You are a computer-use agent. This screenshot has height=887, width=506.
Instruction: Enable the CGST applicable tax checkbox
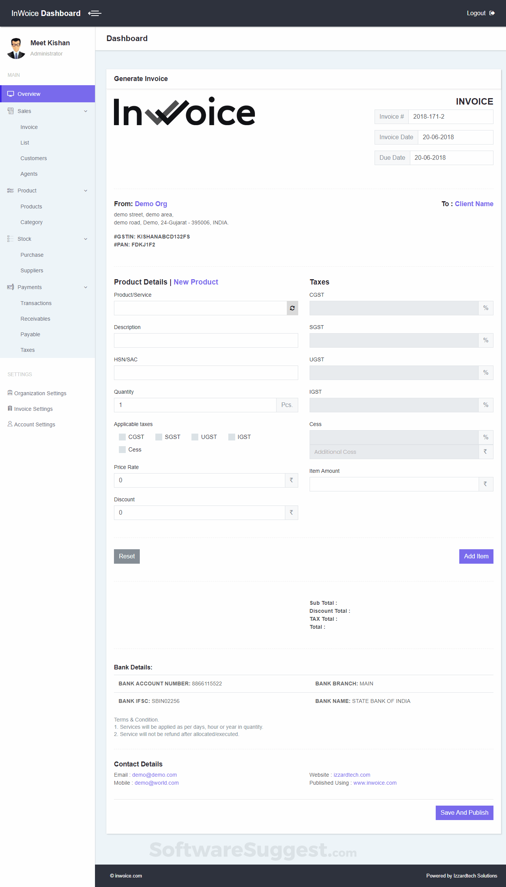[x=122, y=437]
